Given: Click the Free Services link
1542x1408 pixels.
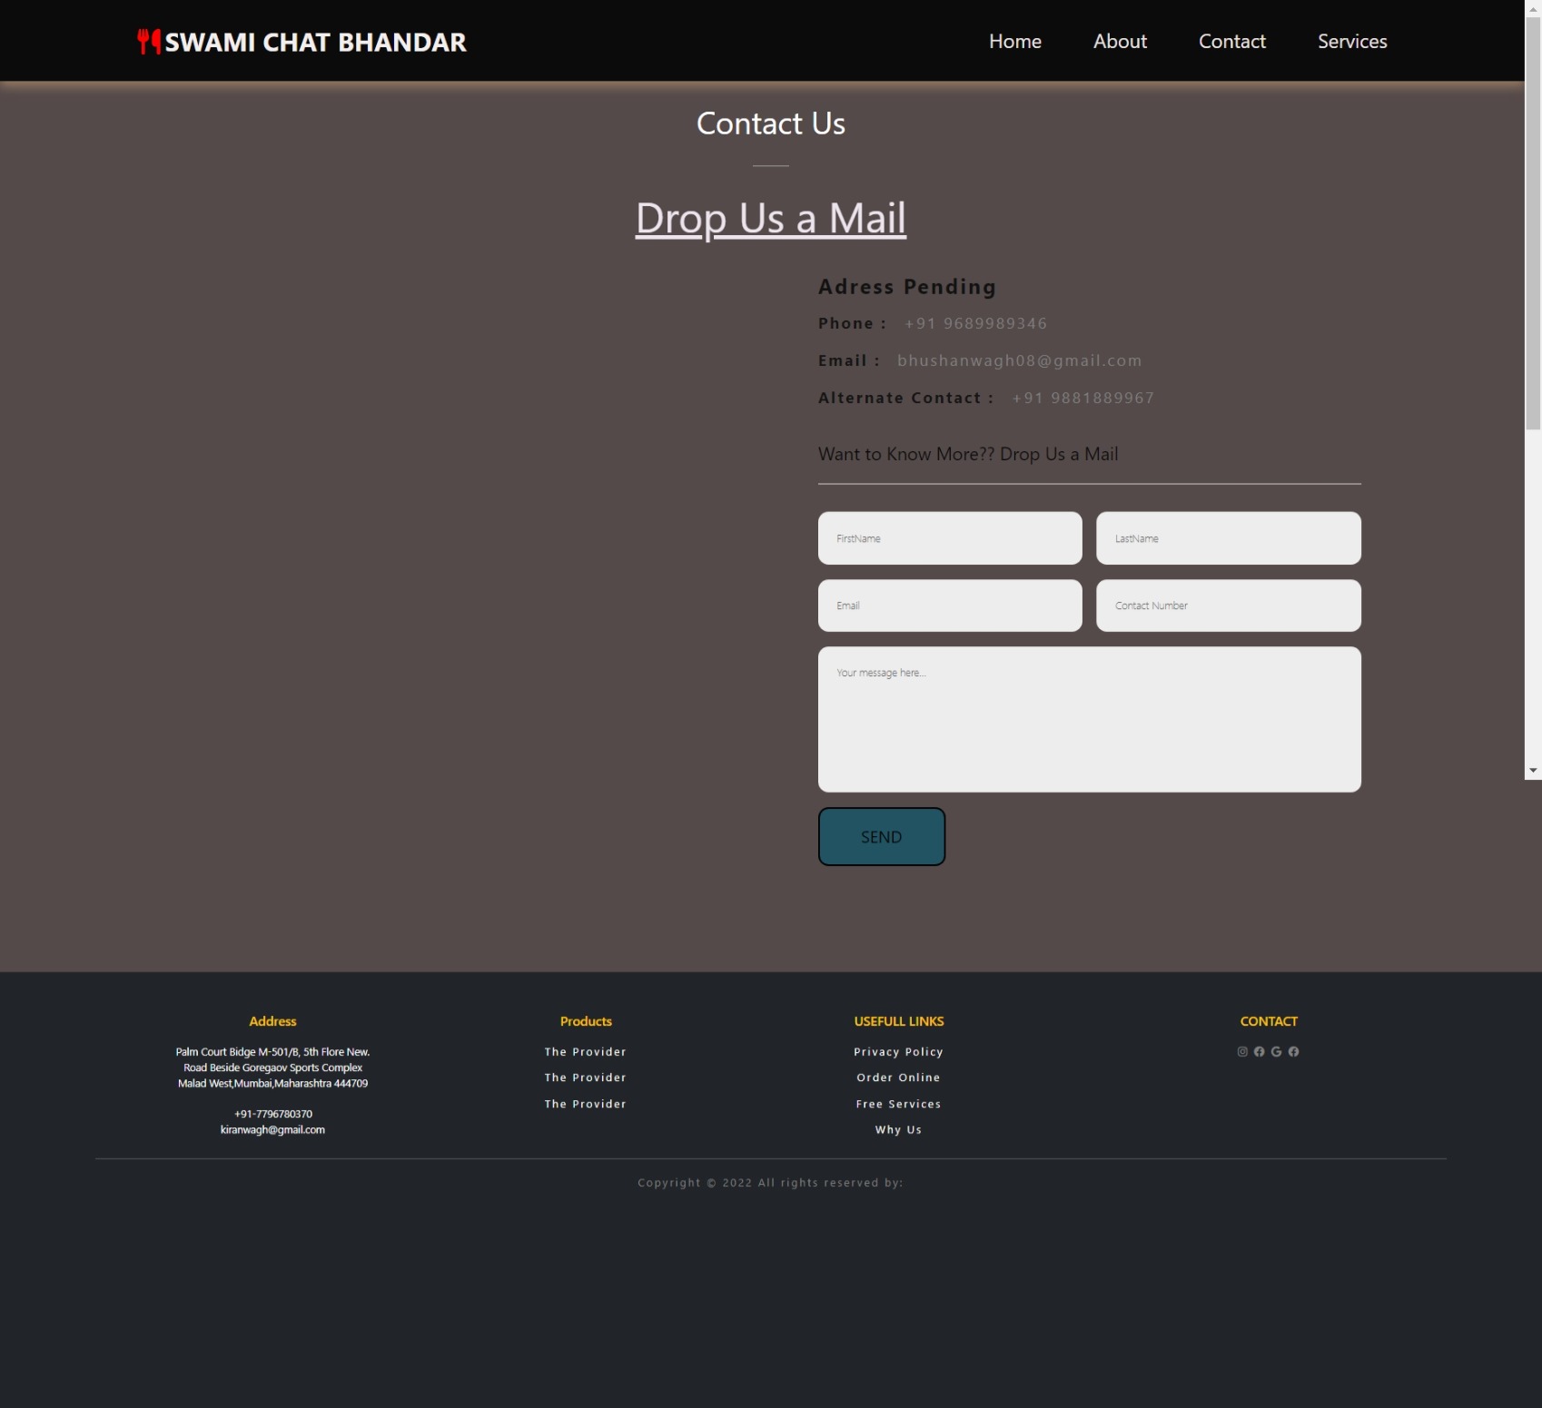Looking at the screenshot, I should (x=898, y=1104).
